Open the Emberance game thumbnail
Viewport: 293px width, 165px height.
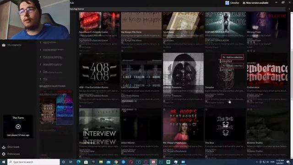pos(267,69)
